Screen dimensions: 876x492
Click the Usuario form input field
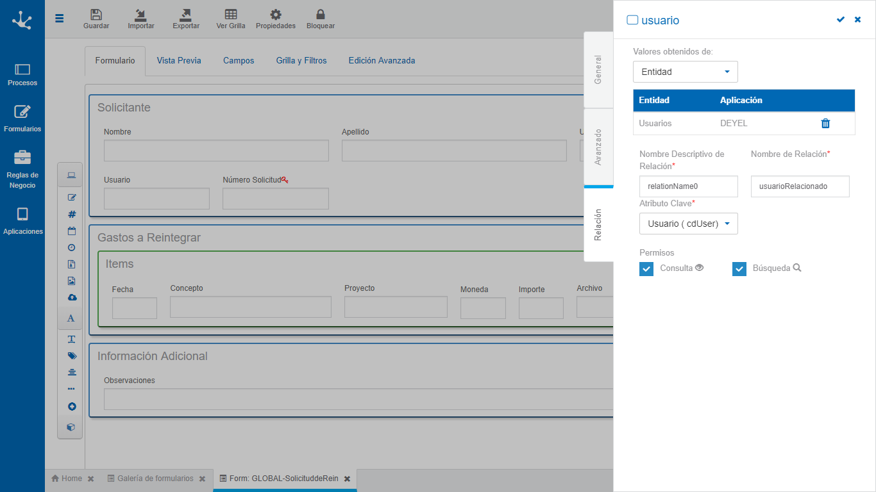(156, 199)
